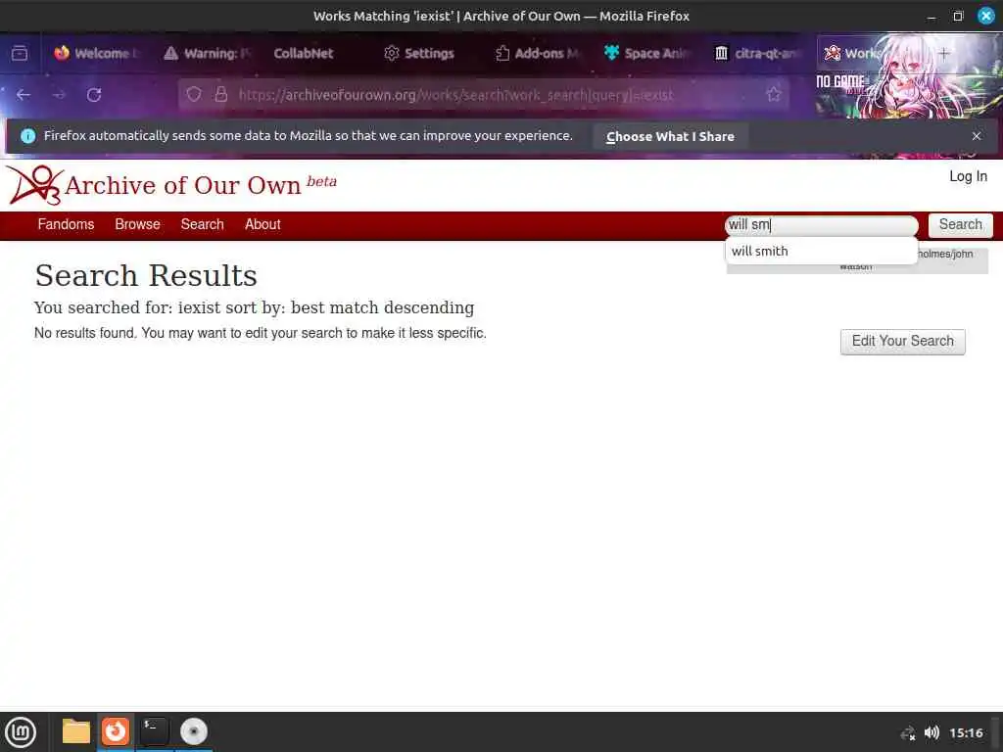Click the Choose What I Share button
1003x752 pixels.
click(x=670, y=136)
